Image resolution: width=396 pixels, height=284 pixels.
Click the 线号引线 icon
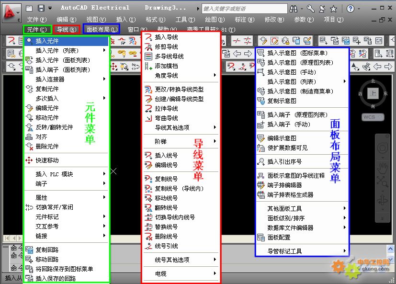tap(148, 246)
